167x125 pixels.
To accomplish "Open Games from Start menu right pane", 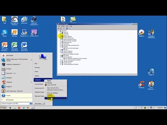I will [37, 76].
